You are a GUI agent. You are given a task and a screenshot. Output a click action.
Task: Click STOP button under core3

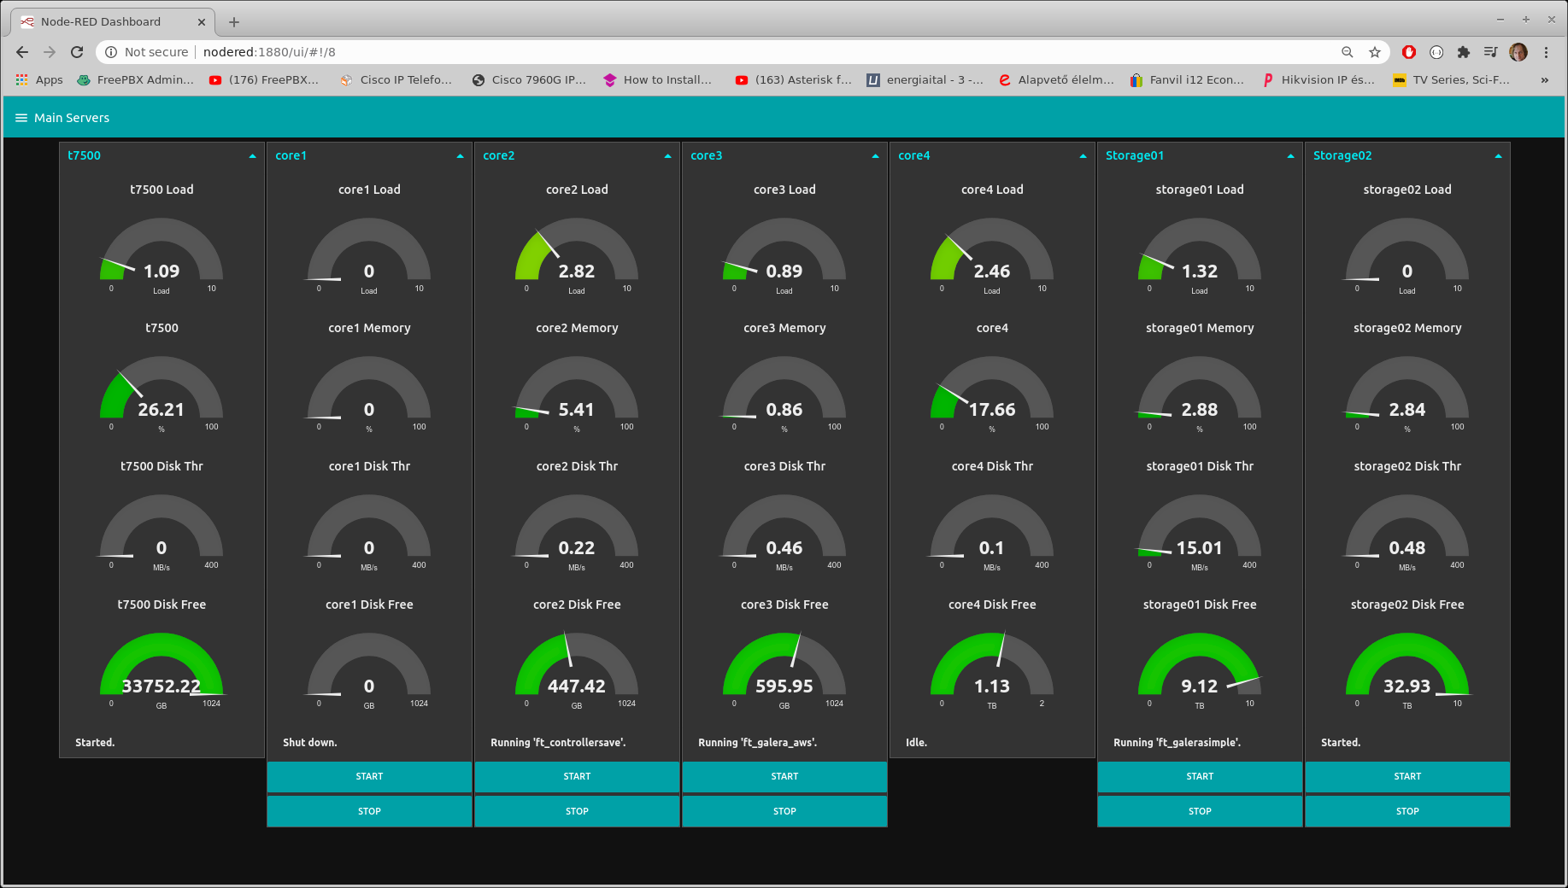784,811
